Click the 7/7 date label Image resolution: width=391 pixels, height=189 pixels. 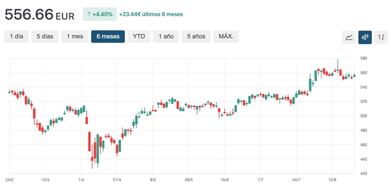pos(260,180)
